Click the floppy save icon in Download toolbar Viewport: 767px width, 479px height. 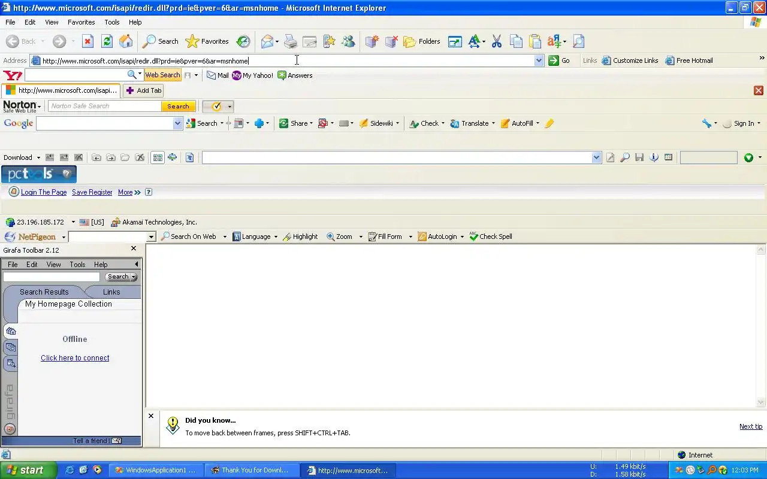639,157
